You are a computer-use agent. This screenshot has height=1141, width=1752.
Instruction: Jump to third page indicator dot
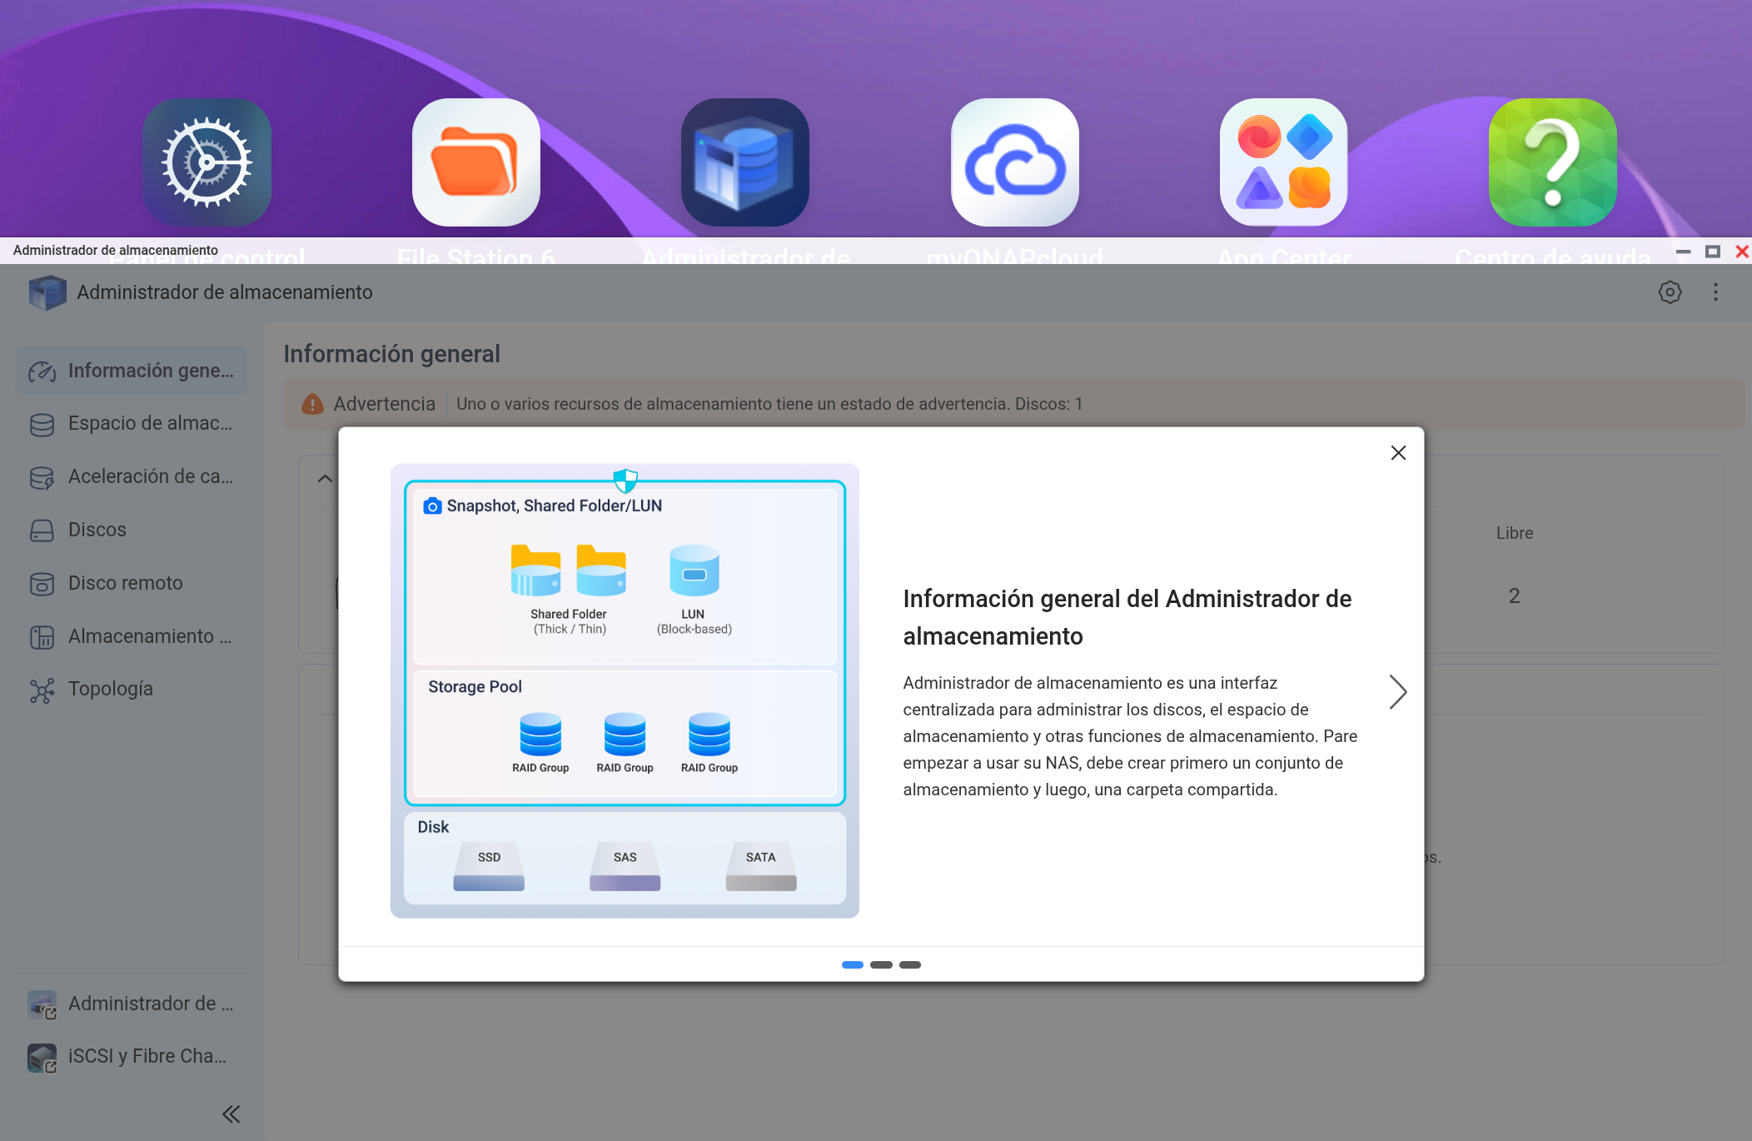[x=910, y=965]
